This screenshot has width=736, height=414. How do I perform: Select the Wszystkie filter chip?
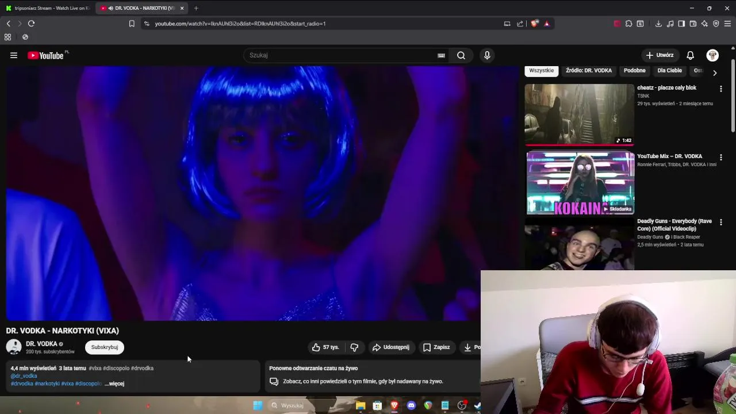542,71
